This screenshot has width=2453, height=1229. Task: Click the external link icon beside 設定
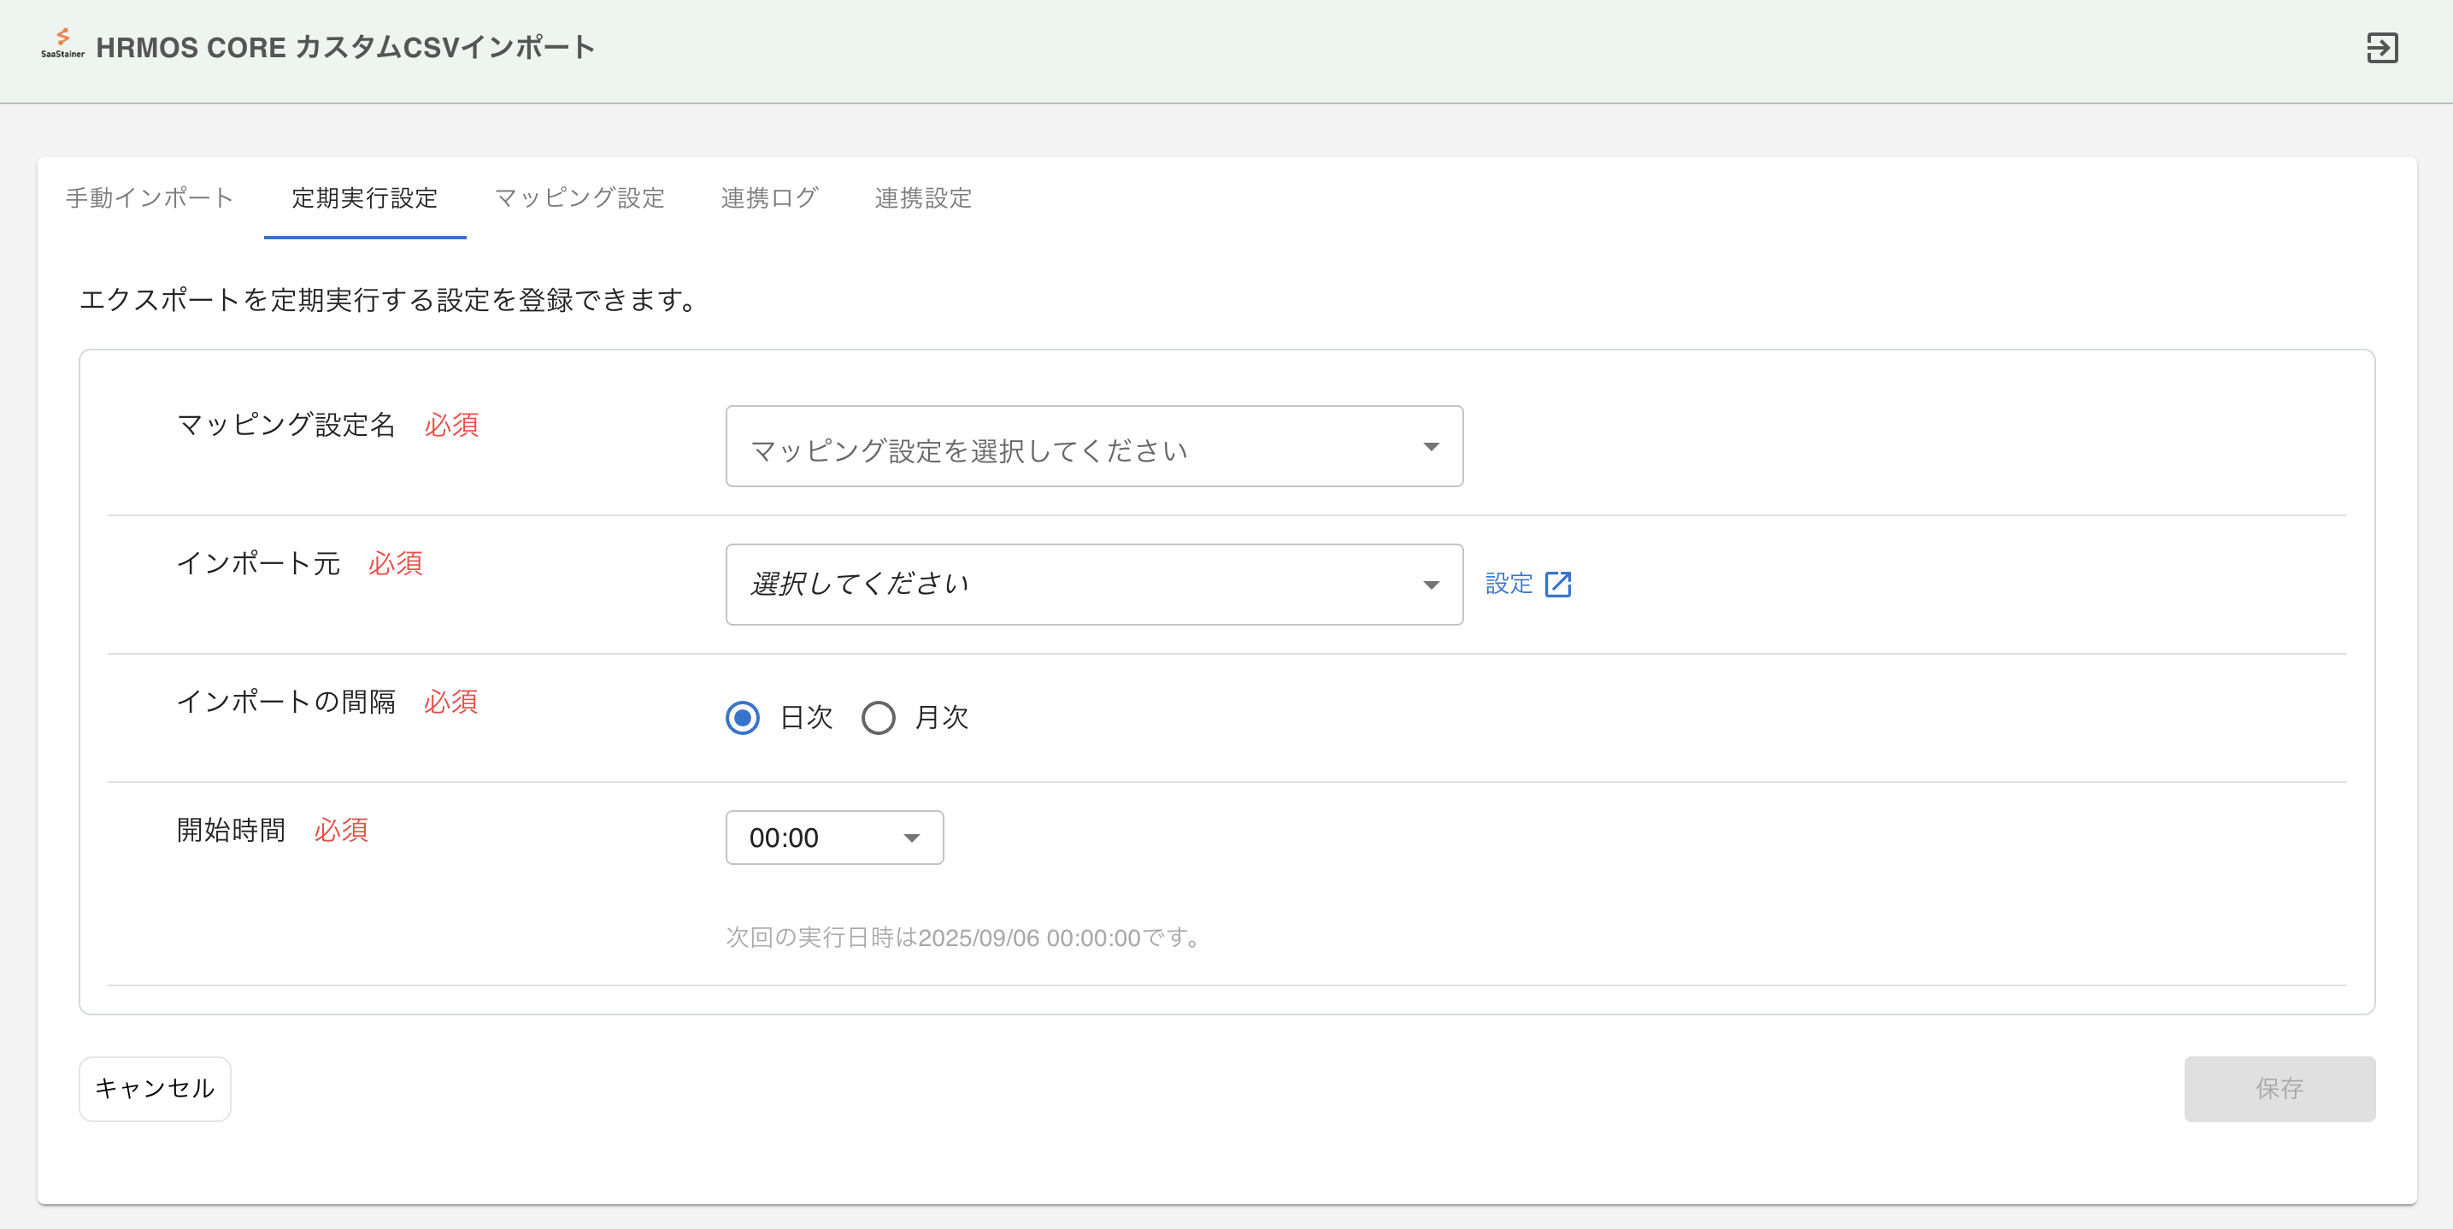click(x=1559, y=584)
